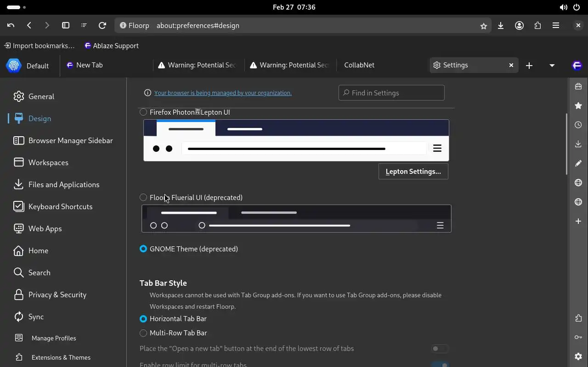Toggle row limit for multi-row tabs switch
The image size is (588, 367).
440,365
